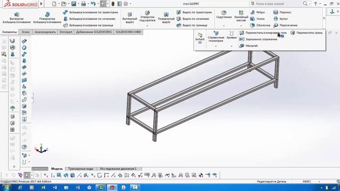Apply the Скругление fillet tool
The width and height of the screenshot is (340, 191).
click(224, 14)
